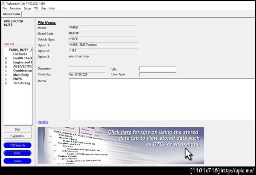
Task: Select the EMPS tree item
Action: (x=17, y=79)
